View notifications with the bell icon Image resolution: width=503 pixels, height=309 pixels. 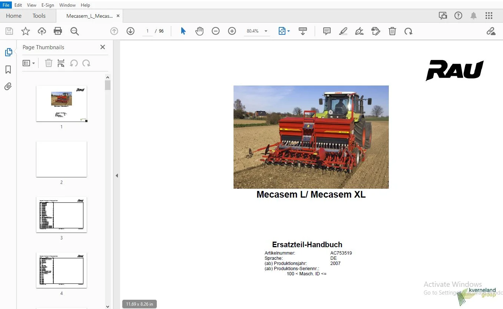474,16
